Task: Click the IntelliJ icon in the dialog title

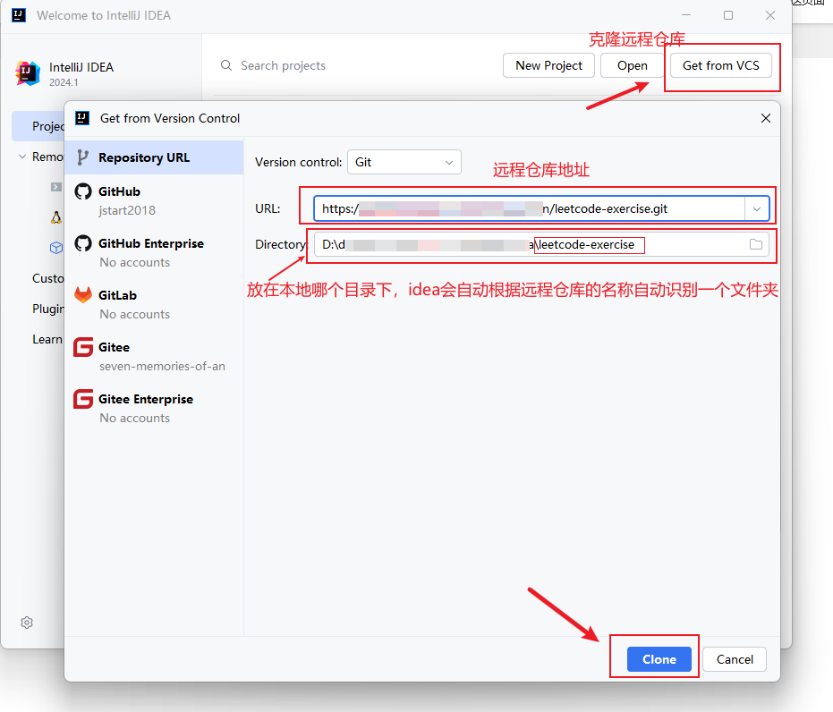Action: point(82,118)
